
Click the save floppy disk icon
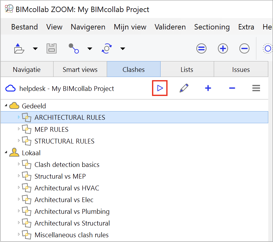[x=52, y=48]
